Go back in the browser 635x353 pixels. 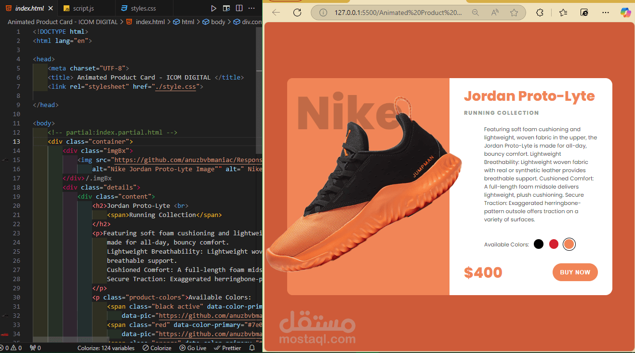point(276,13)
